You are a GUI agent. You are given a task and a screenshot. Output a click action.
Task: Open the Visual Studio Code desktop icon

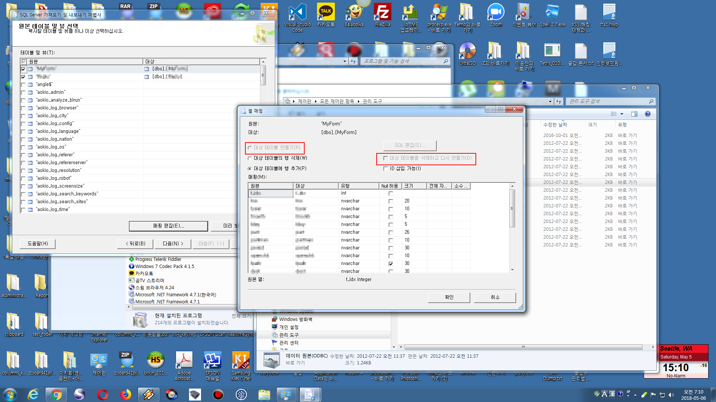pyautogui.click(x=297, y=17)
